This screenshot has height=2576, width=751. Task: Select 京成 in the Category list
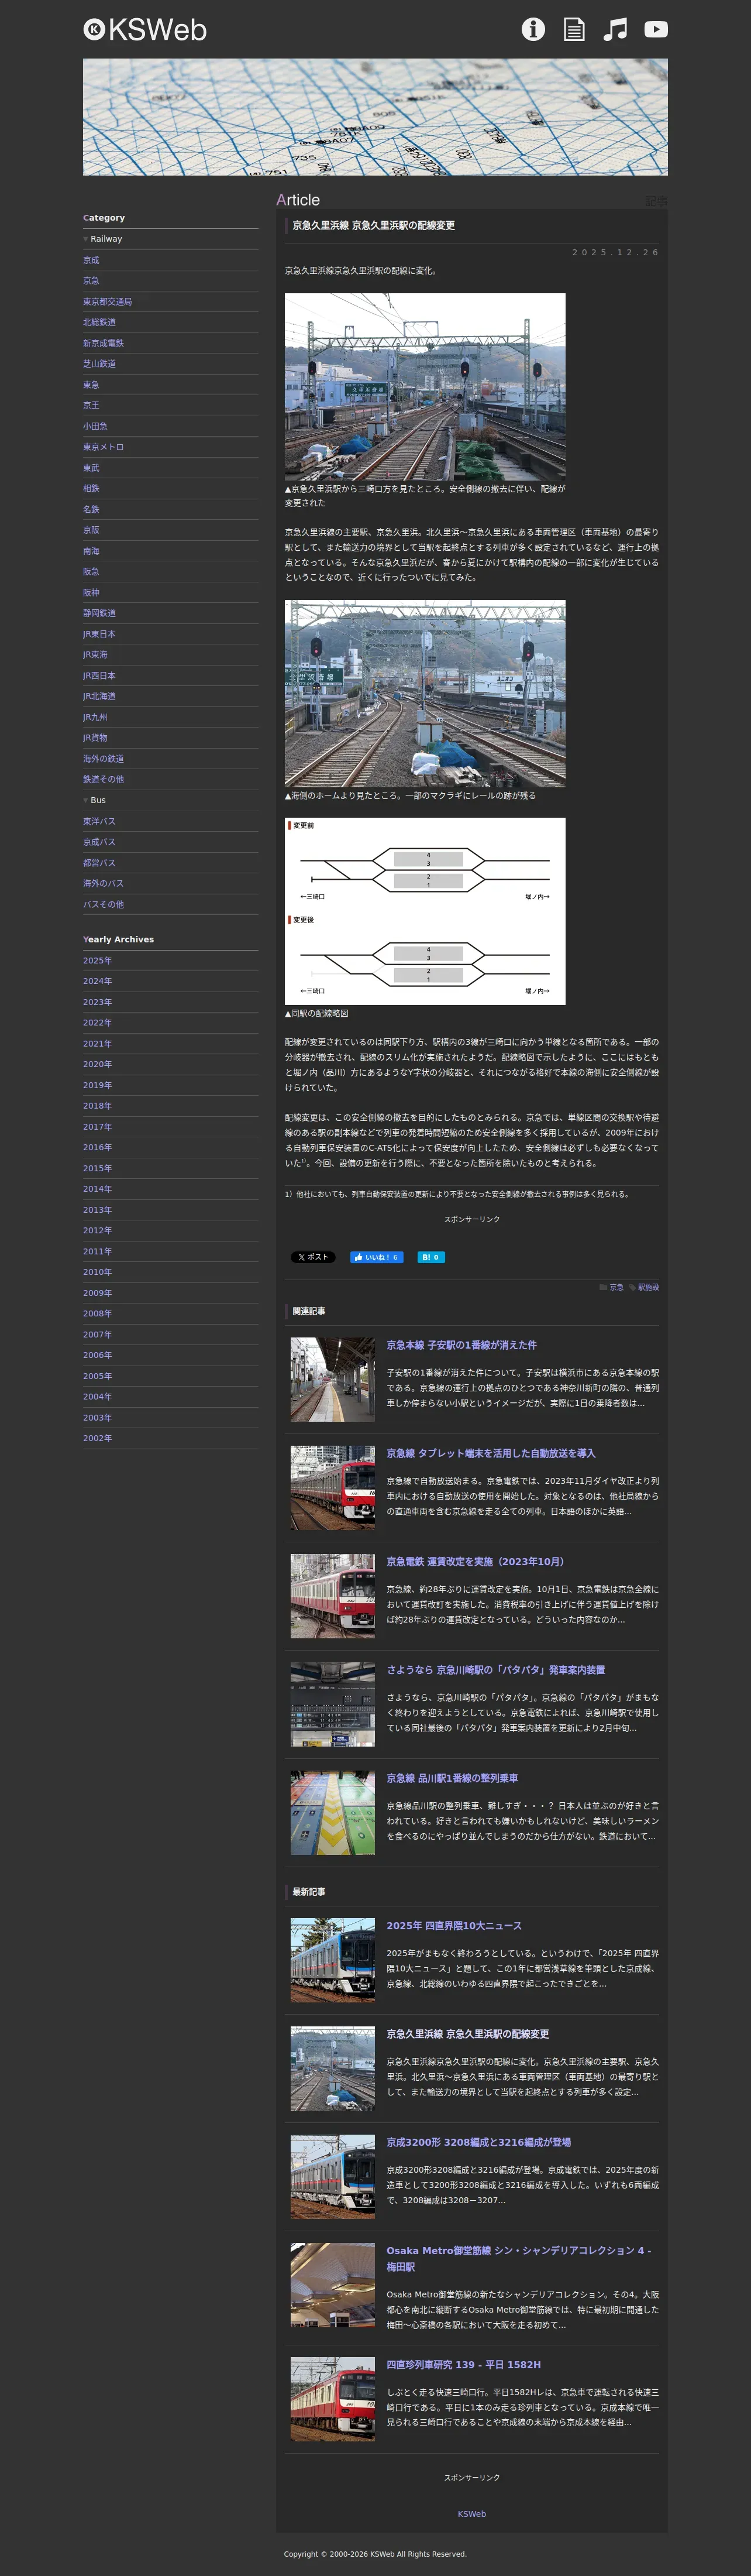click(91, 260)
